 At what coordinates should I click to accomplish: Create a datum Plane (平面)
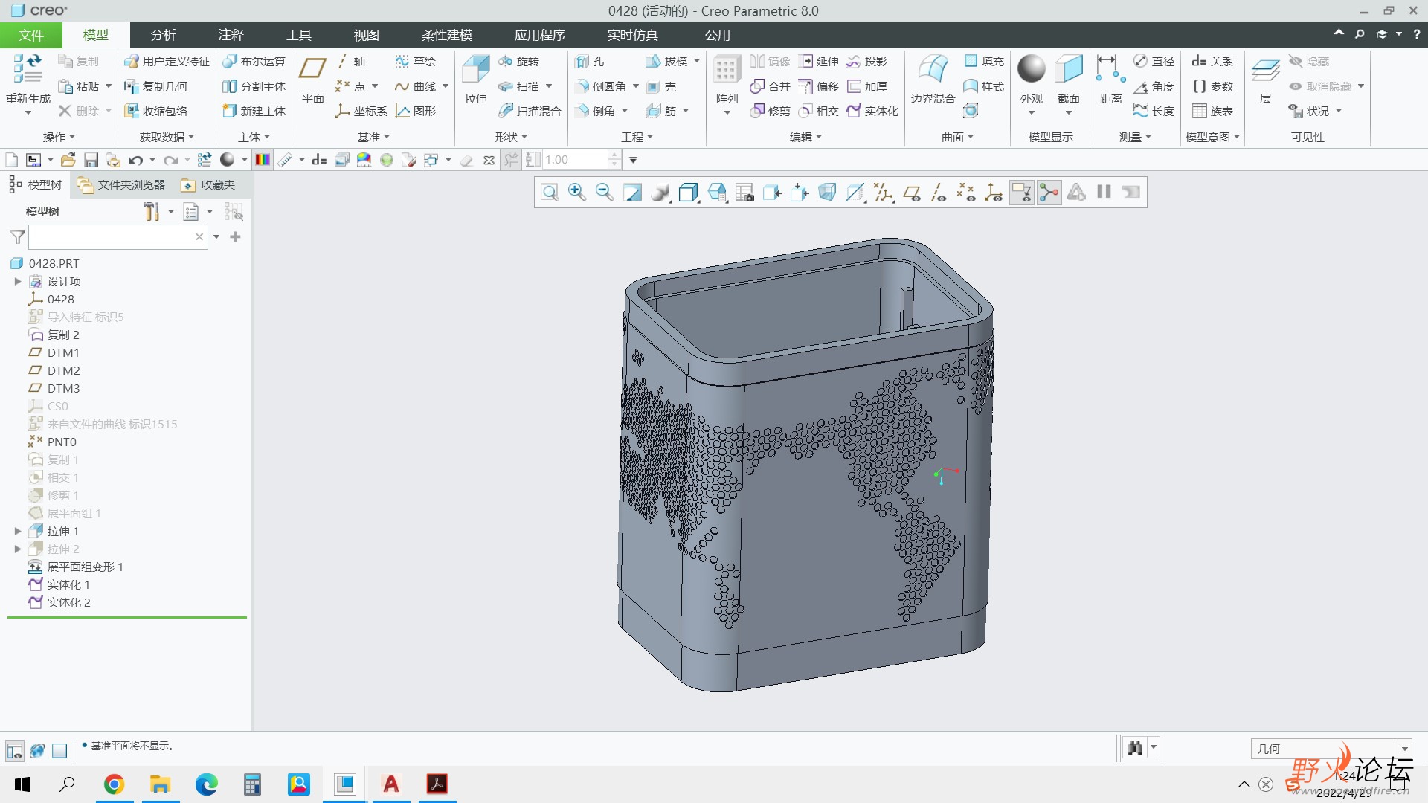312,80
